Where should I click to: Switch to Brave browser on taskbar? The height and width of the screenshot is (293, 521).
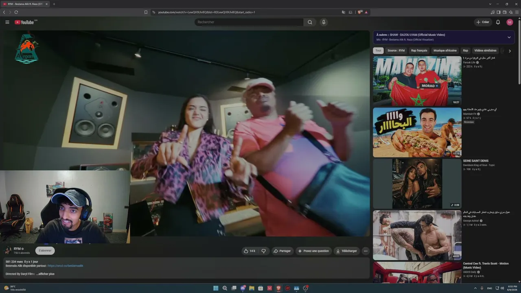(279, 288)
